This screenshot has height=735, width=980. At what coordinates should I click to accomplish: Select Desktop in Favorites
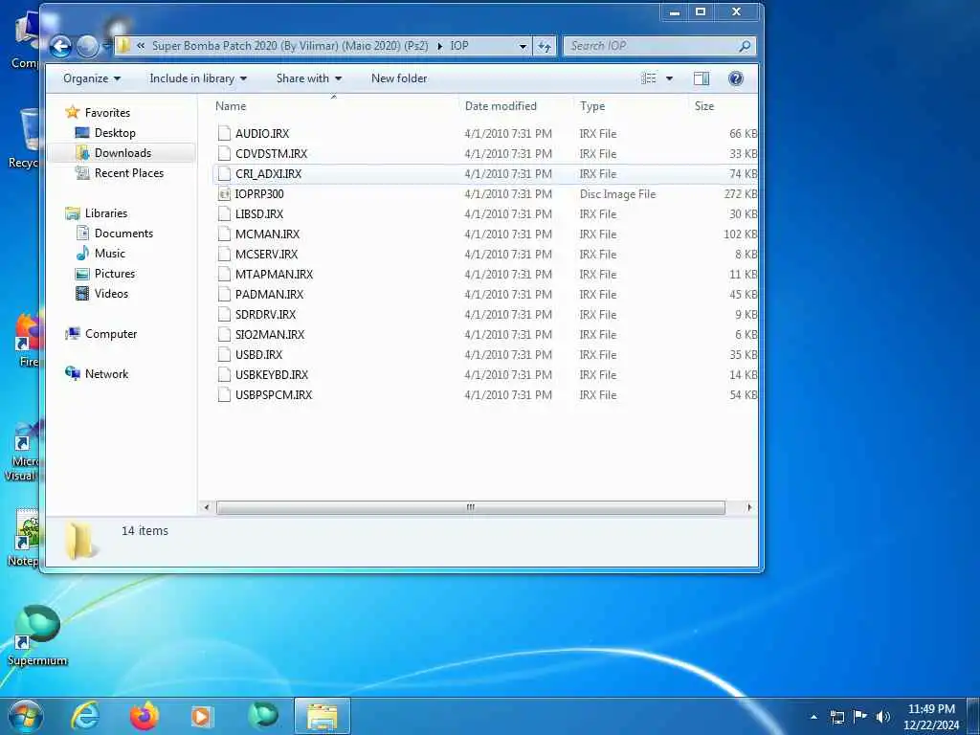click(115, 132)
